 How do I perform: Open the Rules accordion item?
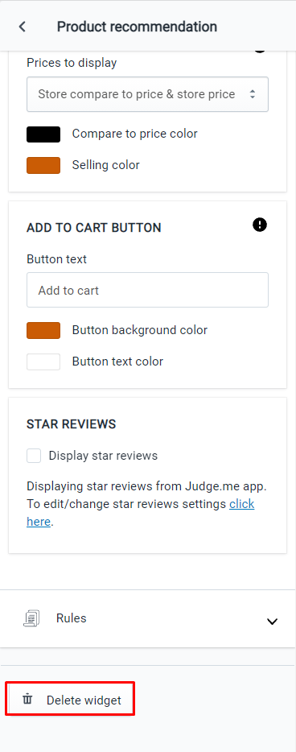pos(147,618)
